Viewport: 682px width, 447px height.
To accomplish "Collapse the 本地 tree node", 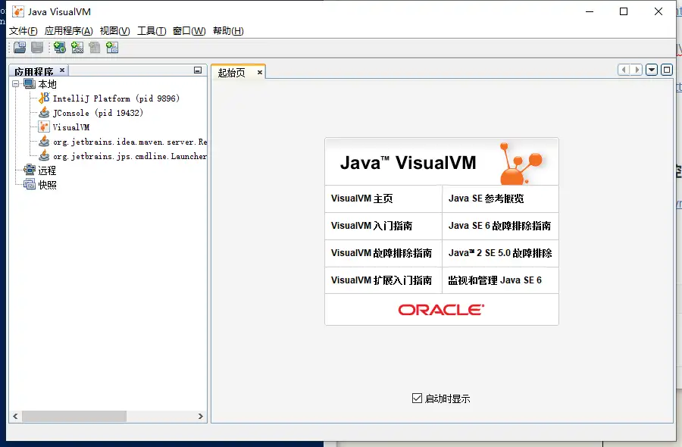I will tap(15, 85).
